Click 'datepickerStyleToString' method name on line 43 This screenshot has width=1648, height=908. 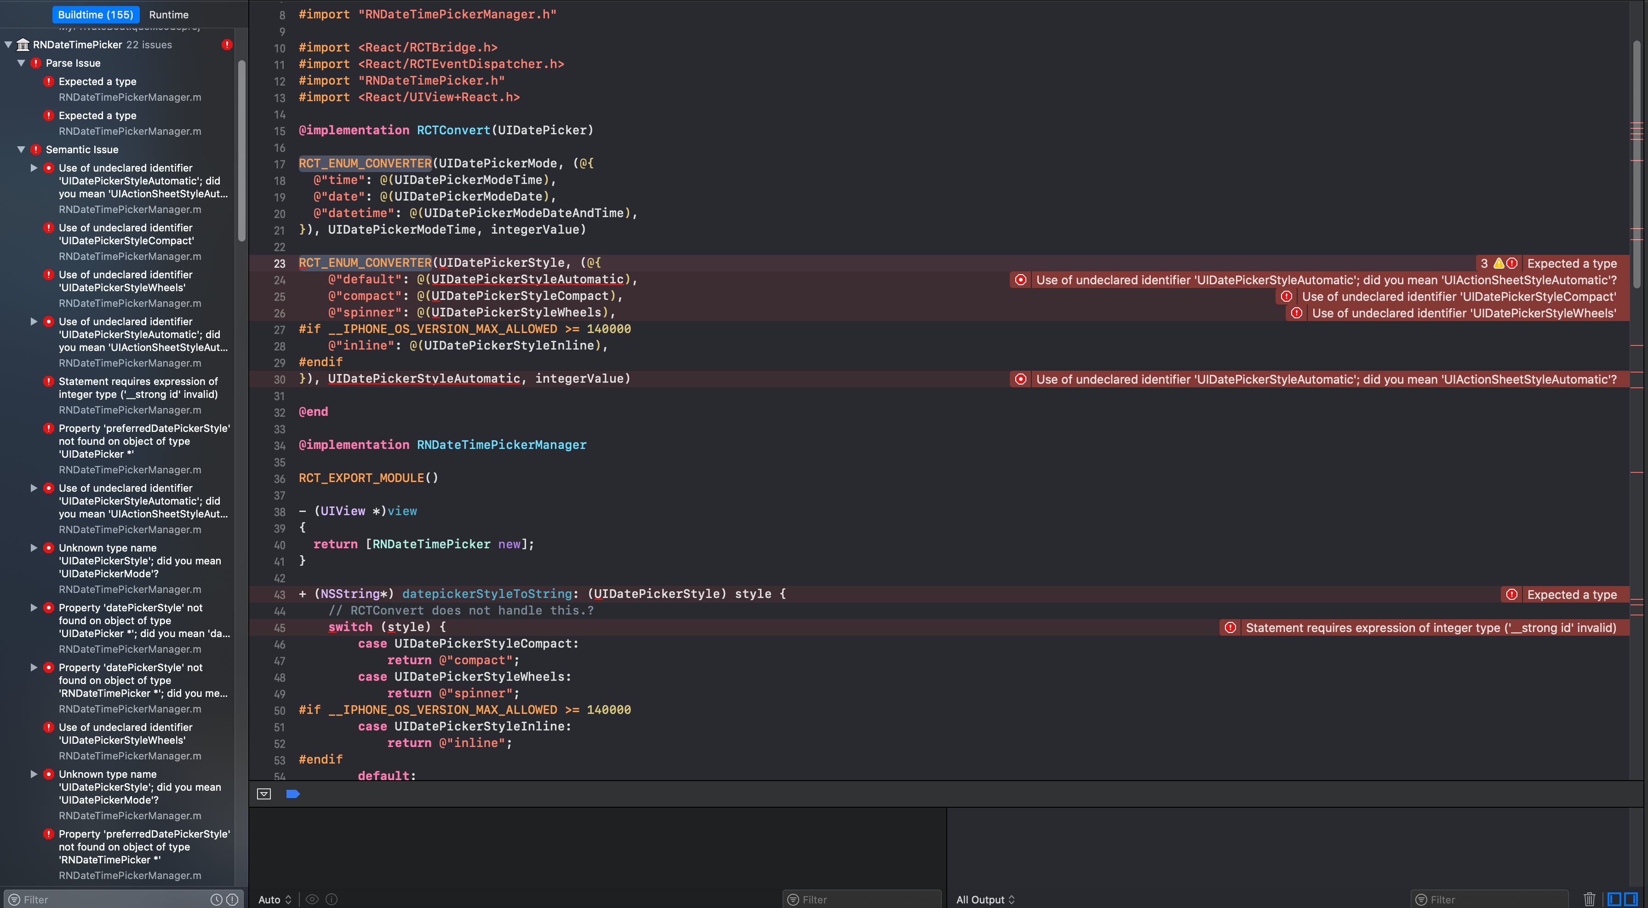tap(487, 594)
